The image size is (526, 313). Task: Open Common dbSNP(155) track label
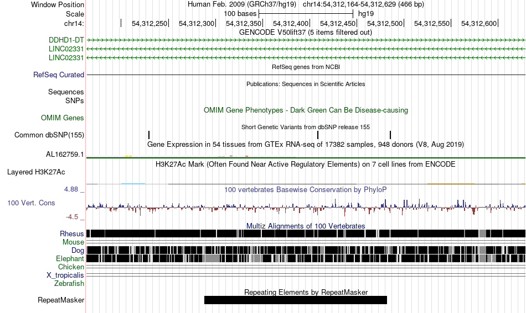49,135
